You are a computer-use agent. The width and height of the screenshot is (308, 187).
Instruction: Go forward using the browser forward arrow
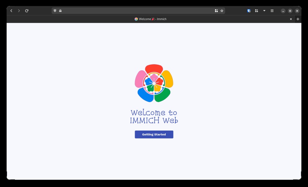[x=19, y=11]
